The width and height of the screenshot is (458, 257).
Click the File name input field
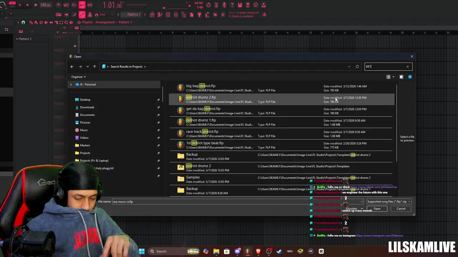click(238, 202)
